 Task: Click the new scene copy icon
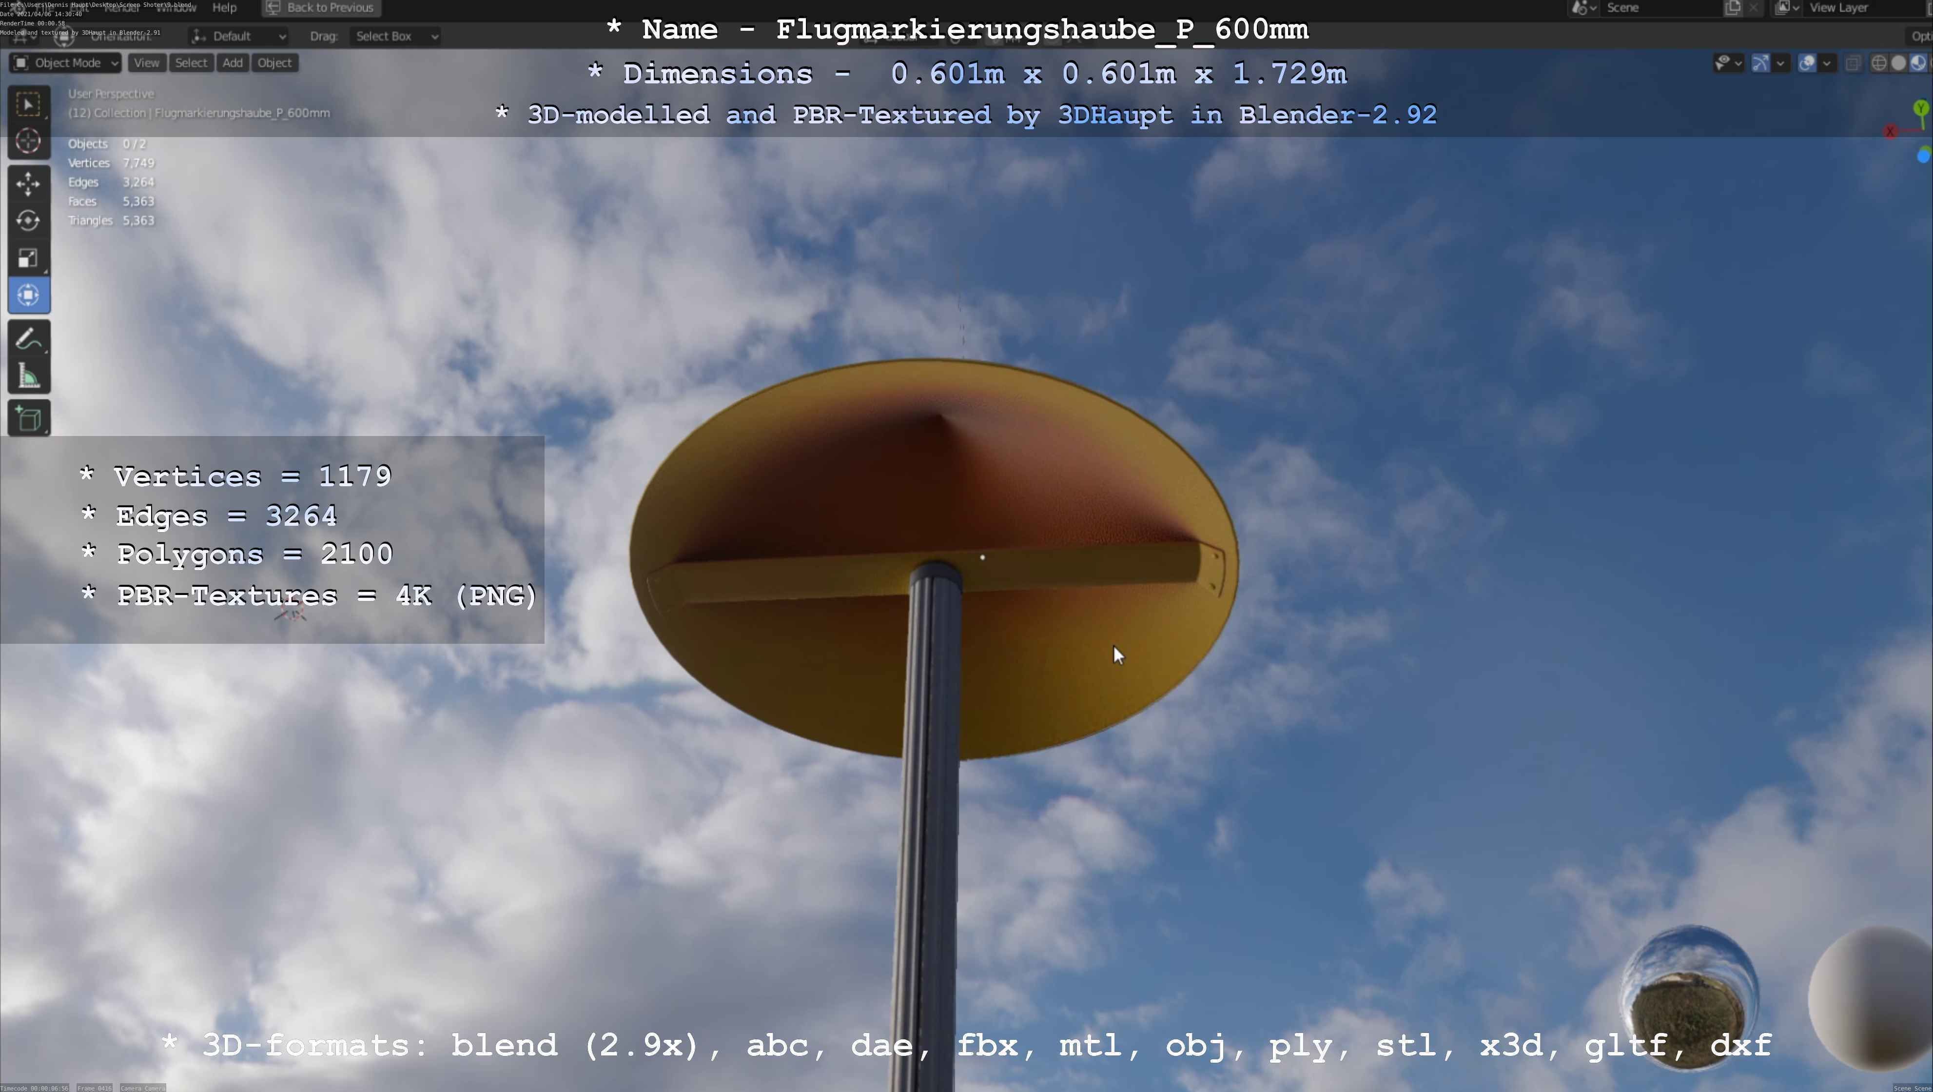coord(1733,7)
